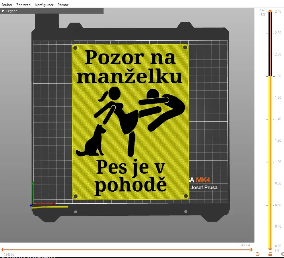
Task: Toggle the orange padlock icon below the layer slider
Action: tap(270, 254)
